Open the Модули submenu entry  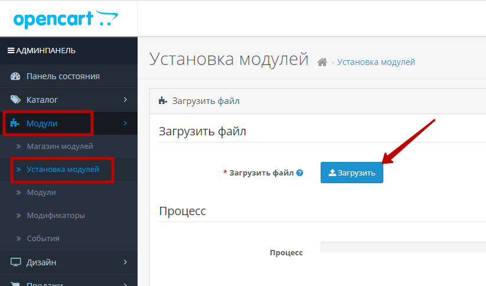(41, 192)
